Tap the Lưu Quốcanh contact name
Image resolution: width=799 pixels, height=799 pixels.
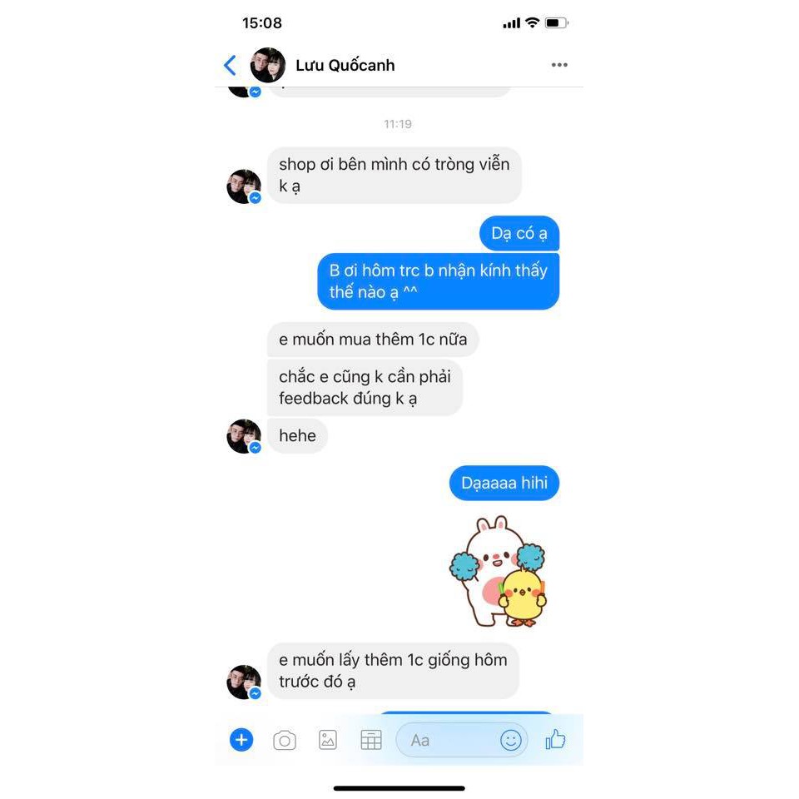pos(345,65)
